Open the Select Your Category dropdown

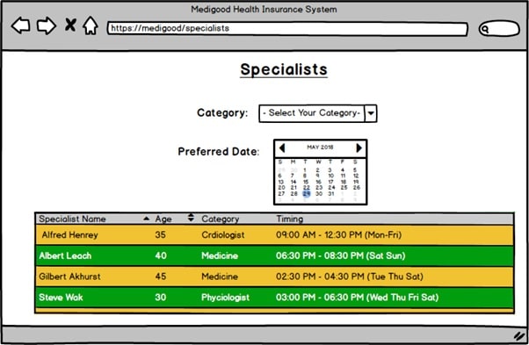tap(318, 113)
